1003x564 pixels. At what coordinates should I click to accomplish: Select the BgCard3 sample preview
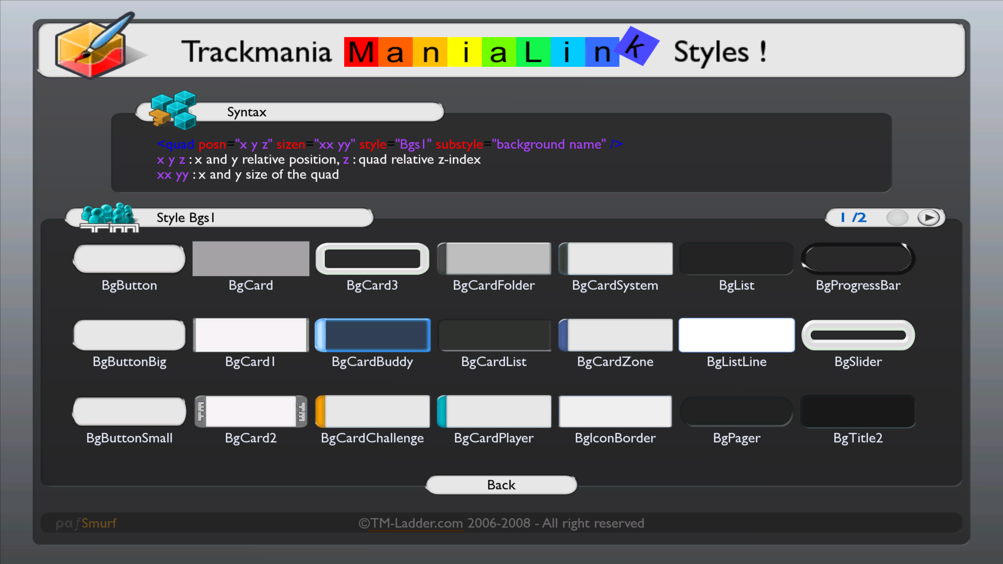372,258
